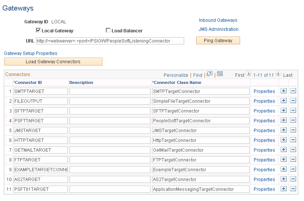Edit the ApplicationMessagingTargetConnector class field
This screenshot has width=304, height=201.
click(201, 189)
